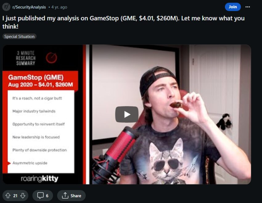Click the comment bubble icon
Viewport: 262px width, 203px height.
coord(40,196)
